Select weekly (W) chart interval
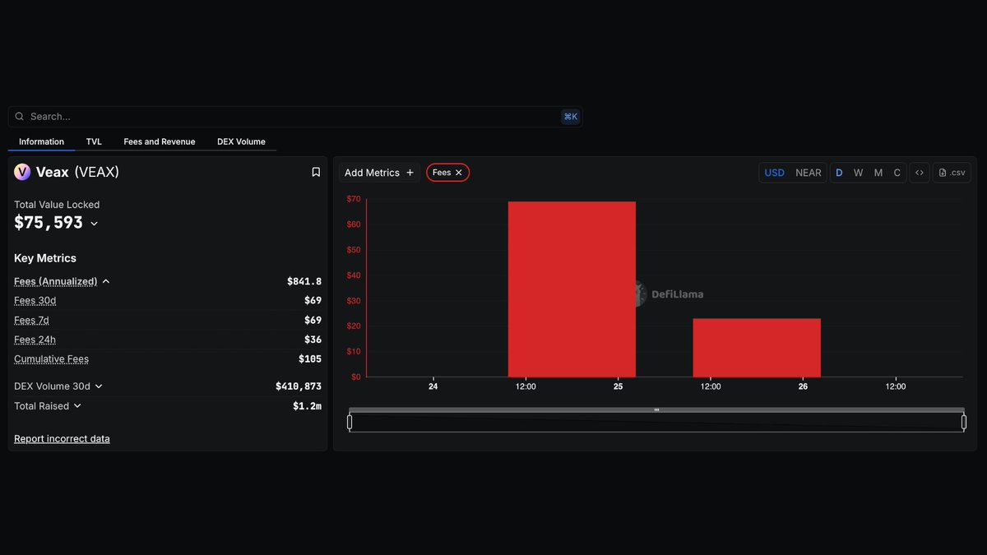This screenshot has width=987, height=555. coord(858,173)
